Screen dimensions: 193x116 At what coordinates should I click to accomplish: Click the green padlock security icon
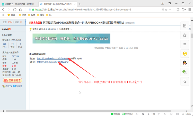pos(33,9)
